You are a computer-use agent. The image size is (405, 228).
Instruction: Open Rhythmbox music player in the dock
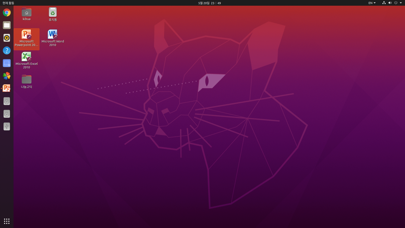tap(7, 38)
